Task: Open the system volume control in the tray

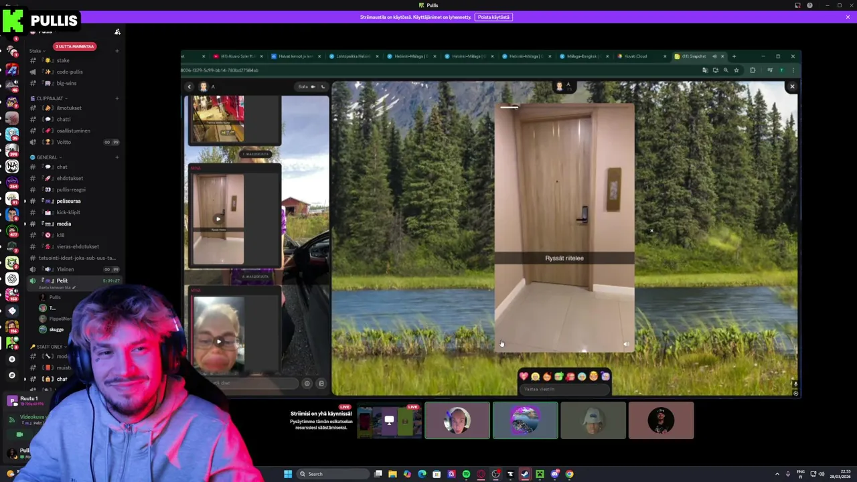Action: point(822,474)
